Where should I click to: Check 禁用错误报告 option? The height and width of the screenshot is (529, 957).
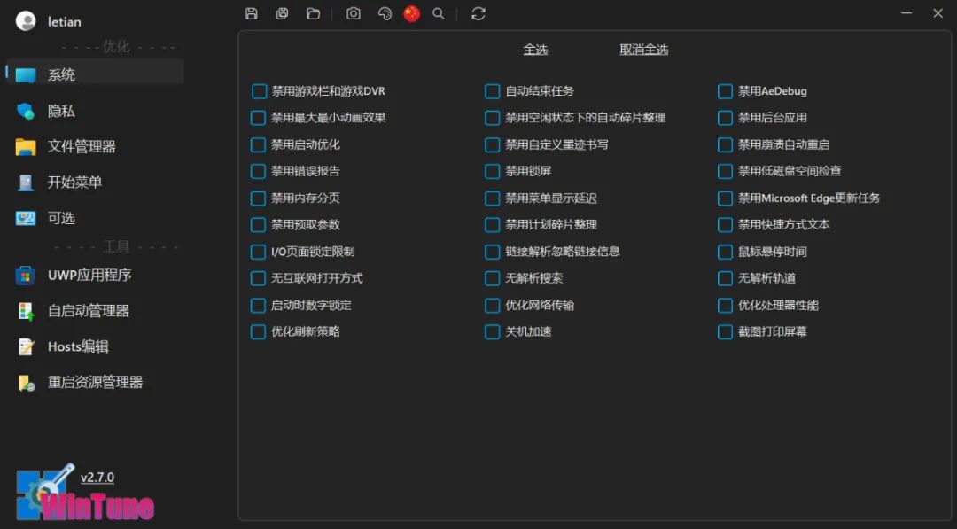pos(259,171)
